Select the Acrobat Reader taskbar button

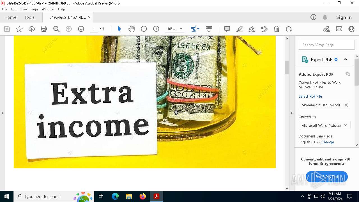(157, 196)
